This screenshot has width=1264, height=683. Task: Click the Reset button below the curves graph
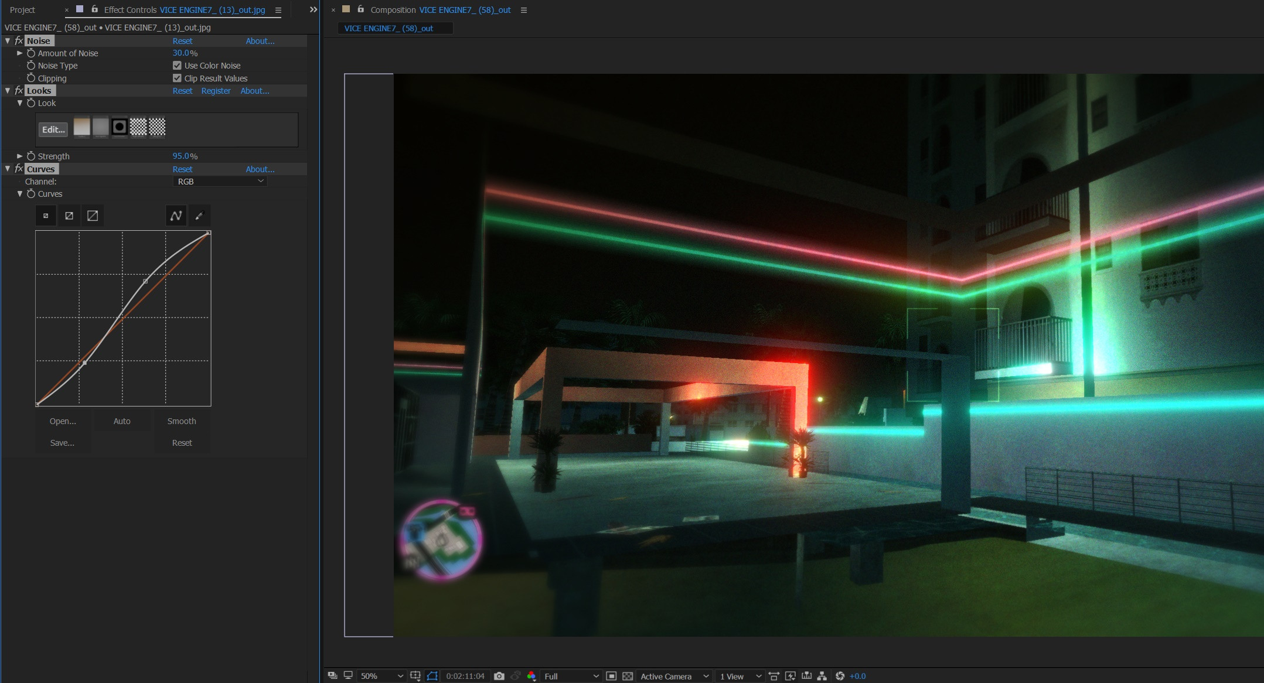pos(182,443)
